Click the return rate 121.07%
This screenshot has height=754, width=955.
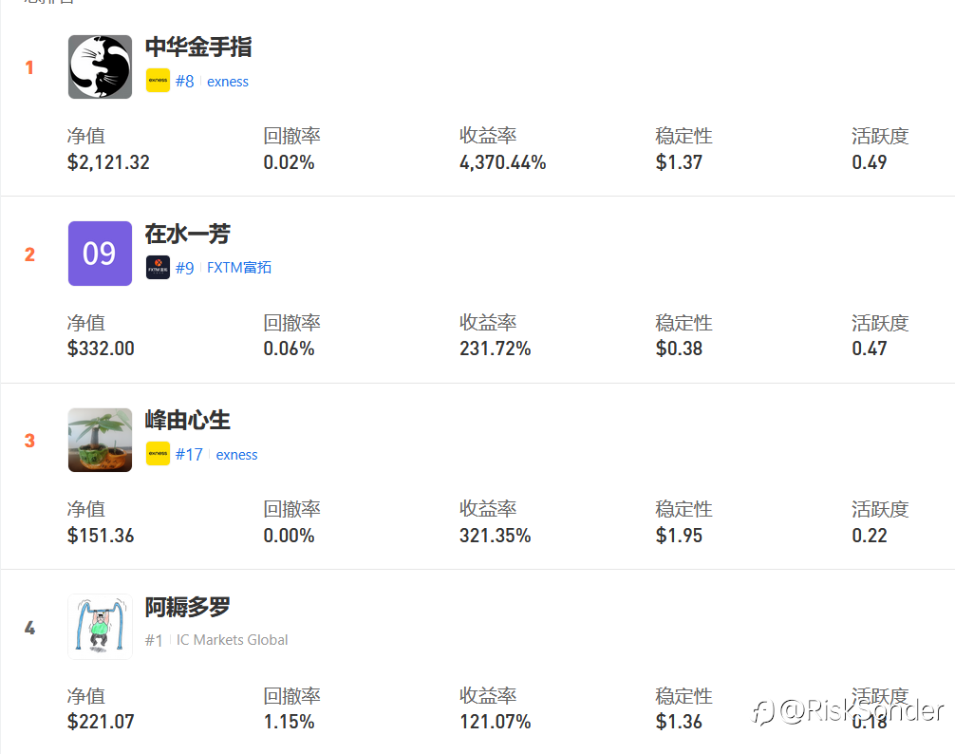click(x=496, y=722)
